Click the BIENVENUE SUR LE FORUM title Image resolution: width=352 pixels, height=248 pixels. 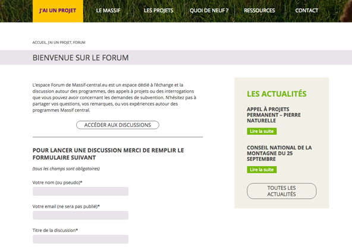tap(81, 58)
